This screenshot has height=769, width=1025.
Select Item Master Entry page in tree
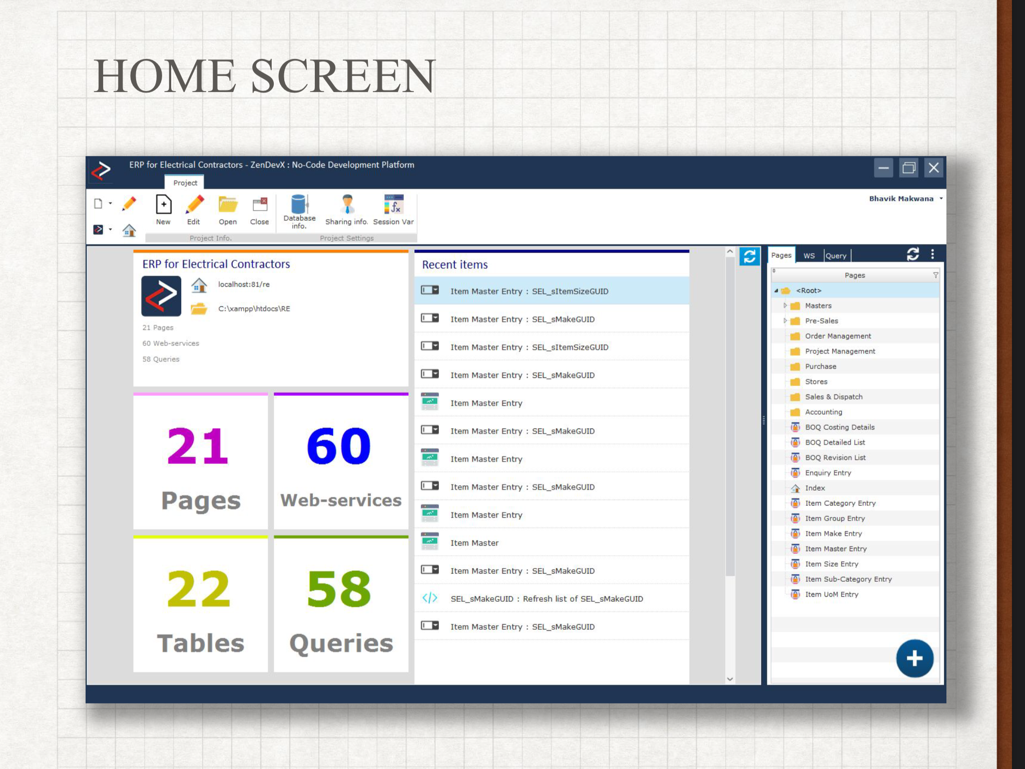click(835, 549)
